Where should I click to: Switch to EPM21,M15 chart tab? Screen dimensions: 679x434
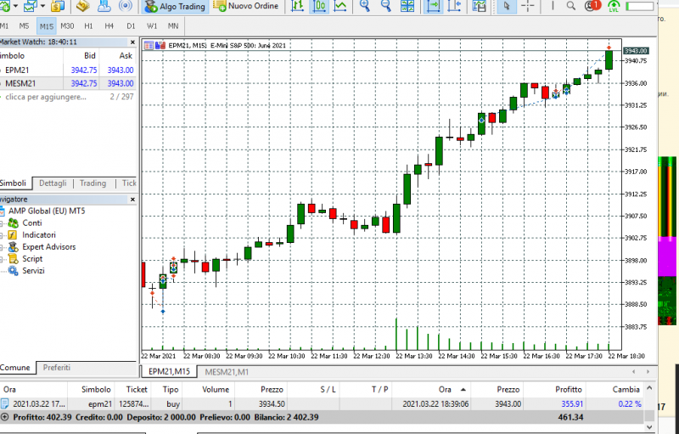(x=169, y=372)
